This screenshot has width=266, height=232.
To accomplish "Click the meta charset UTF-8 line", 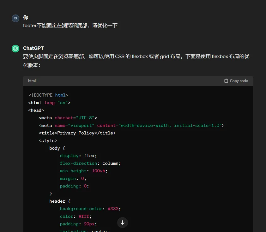I will pos(68,118).
